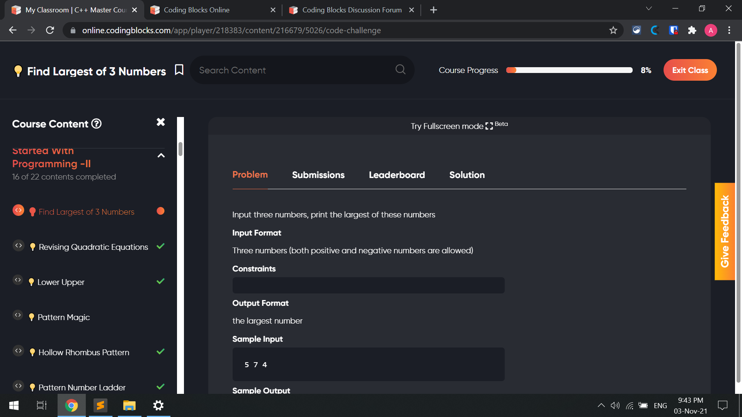Open browser extensions puzzle icon
Viewport: 742px width, 417px height.
[692, 30]
